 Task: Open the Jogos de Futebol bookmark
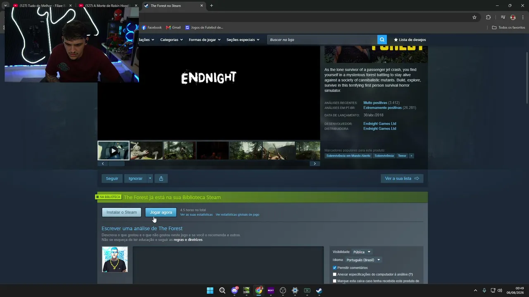tap(204, 28)
